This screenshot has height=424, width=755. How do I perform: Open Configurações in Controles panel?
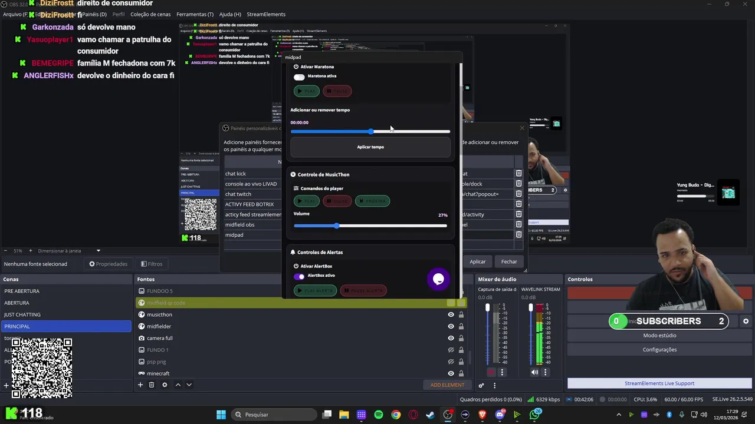(659, 349)
